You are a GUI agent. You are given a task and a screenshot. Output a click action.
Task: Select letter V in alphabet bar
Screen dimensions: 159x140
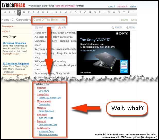coord(109,12)
